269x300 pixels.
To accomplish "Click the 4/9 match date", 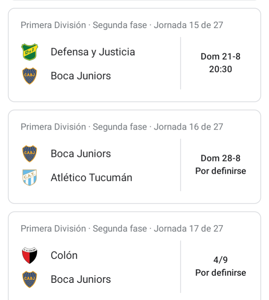I will pyautogui.click(x=220, y=260).
